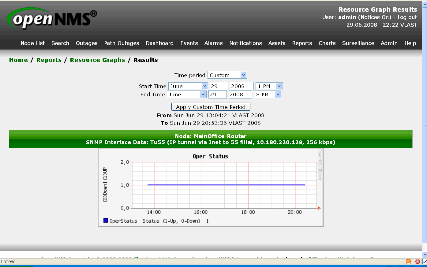The width and height of the screenshot is (427, 267).
Task: Expand the End Time month dropdown
Action: tap(186, 95)
